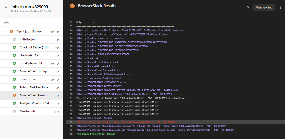Click the Agent.SkipCertValidation=undefined log line
Image resolution: width=285 pixels, height=139 pixels.
point(103,74)
